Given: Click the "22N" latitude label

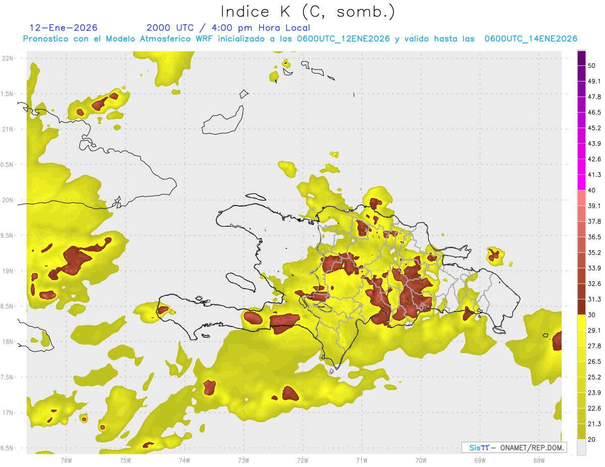Looking at the screenshot, I should [8, 58].
